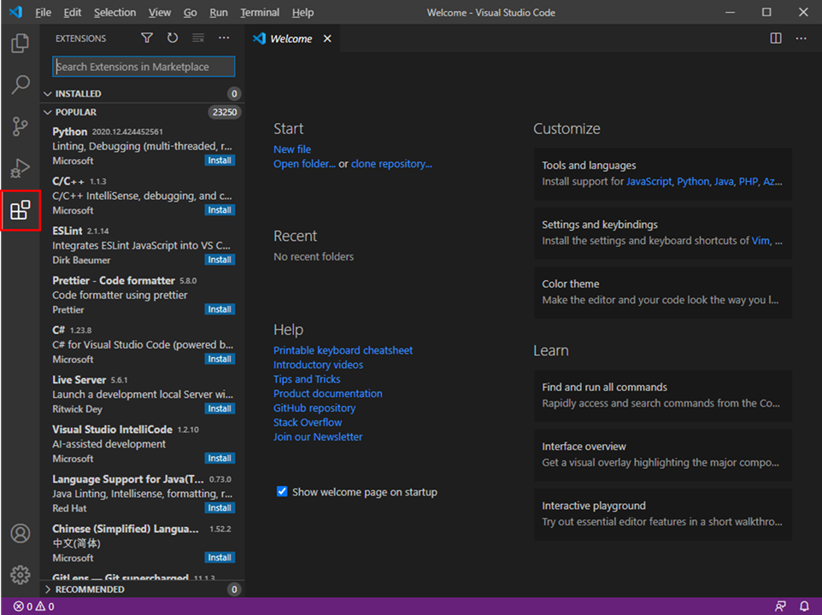Open Printable keyboard cheatsheet link
This screenshot has width=822, height=615.
tap(343, 350)
